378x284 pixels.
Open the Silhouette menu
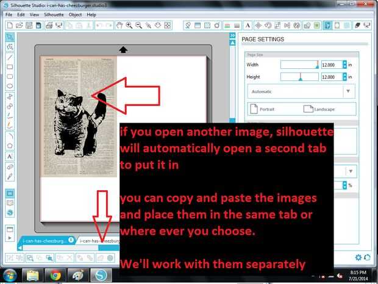(x=54, y=15)
